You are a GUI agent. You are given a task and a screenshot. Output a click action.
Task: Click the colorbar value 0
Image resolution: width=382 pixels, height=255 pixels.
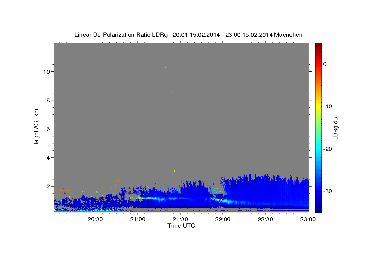[325, 64]
